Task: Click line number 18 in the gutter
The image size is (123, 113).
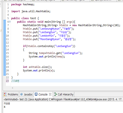Action: (x=7, y=63)
